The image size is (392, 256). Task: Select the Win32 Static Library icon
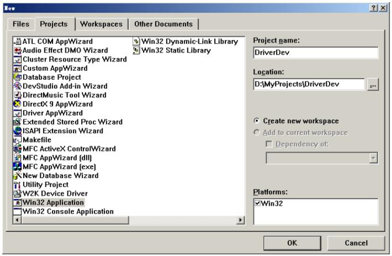tap(136, 50)
